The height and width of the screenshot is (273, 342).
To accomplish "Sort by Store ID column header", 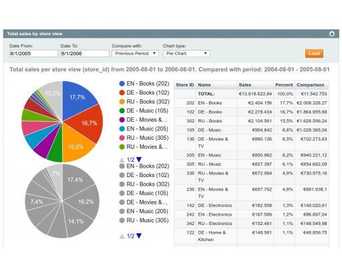I will [185, 85].
